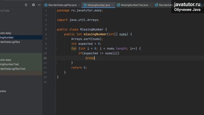The width and height of the screenshot is (204, 115).
Task: Click fold end marker on line 12
Action: (x=55, y=63)
